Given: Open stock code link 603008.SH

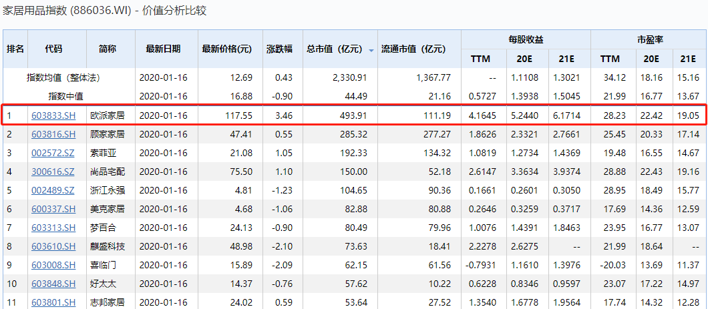Looking at the screenshot, I should click(x=53, y=265).
